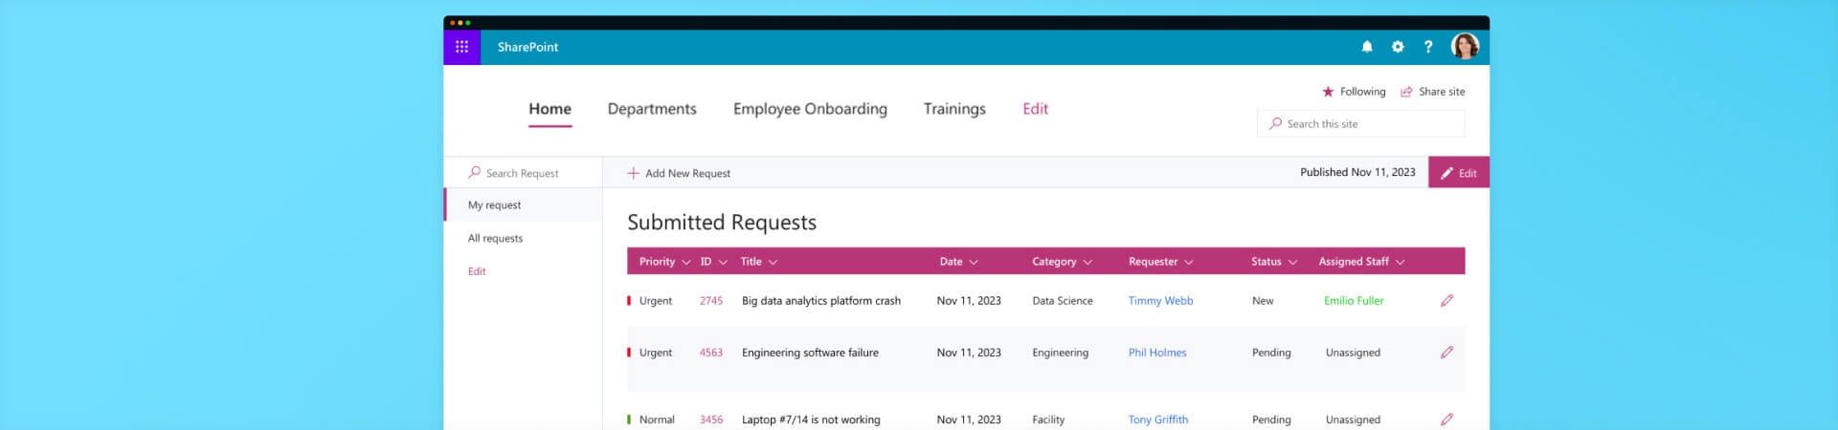The width and height of the screenshot is (1838, 430).
Task: Click the Add New Request button
Action: (679, 173)
